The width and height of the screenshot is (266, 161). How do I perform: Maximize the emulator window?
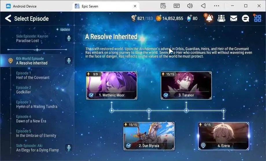246,6
